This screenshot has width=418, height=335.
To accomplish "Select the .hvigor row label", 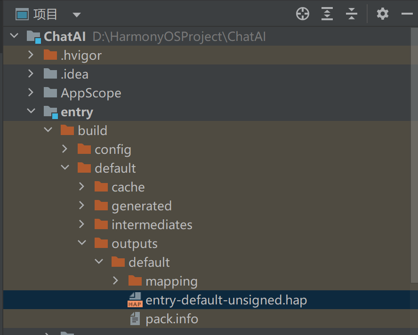I will pos(81,56).
